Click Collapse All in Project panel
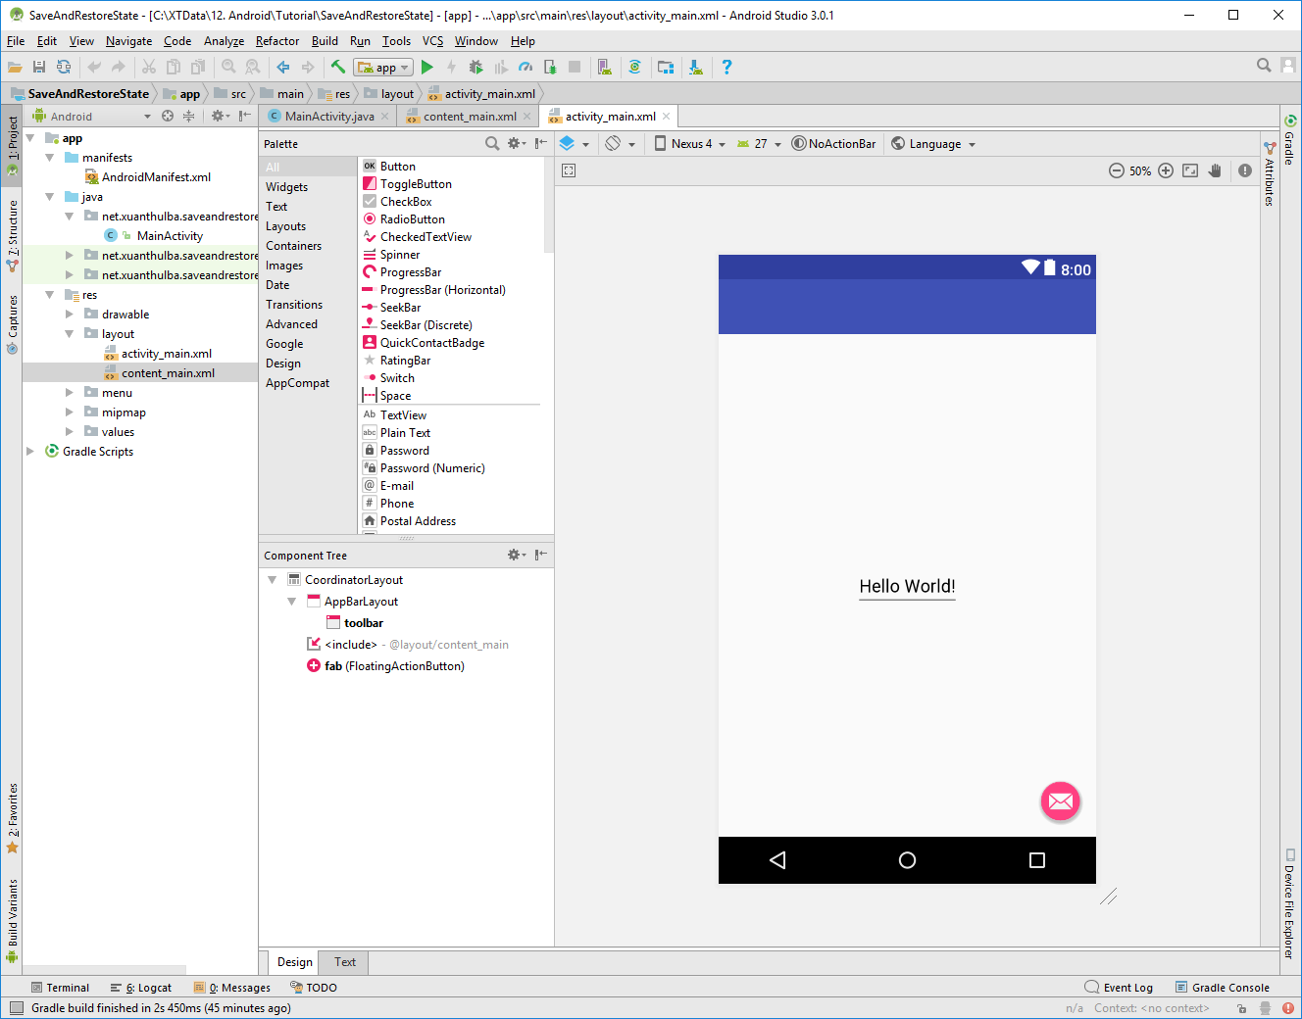 [x=188, y=116]
